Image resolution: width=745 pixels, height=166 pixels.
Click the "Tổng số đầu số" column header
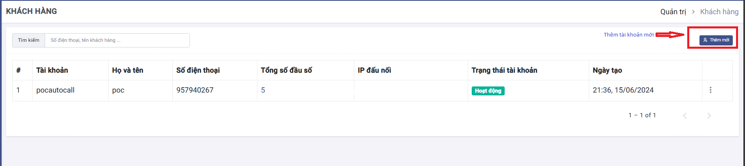[x=286, y=70]
